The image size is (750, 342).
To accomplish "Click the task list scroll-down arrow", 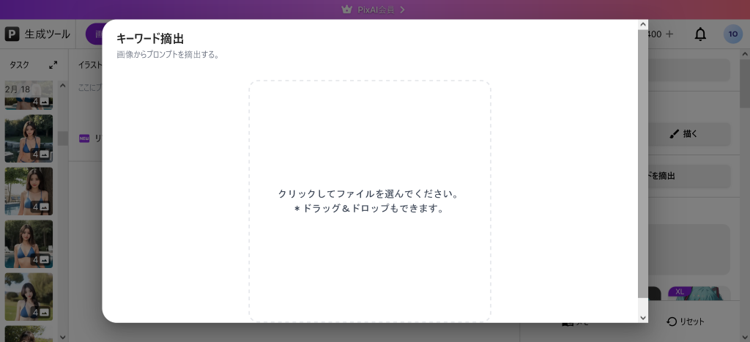I will pos(62,336).
